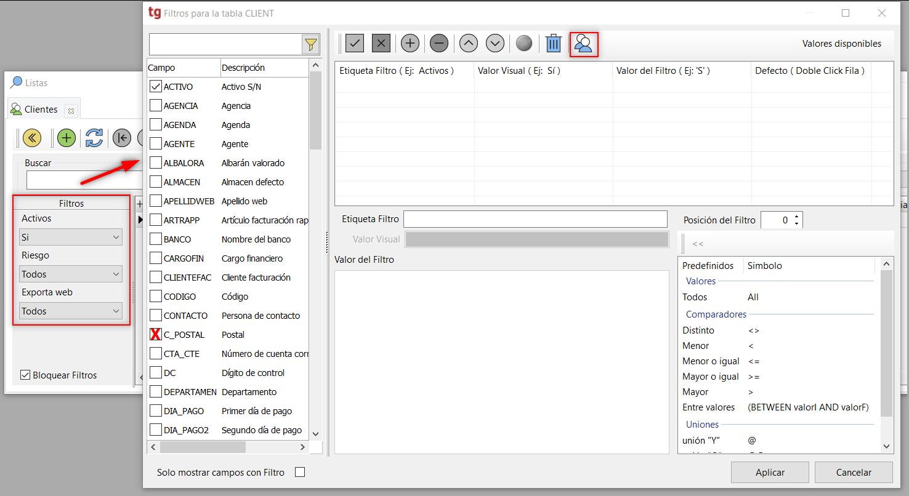Click field list horizontal scroll right arrow
Image resolution: width=909 pixels, height=496 pixels.
pyautogui.click(x=302, y=447)
